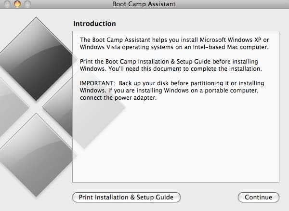Click the Introduction heading

(94, 23)
